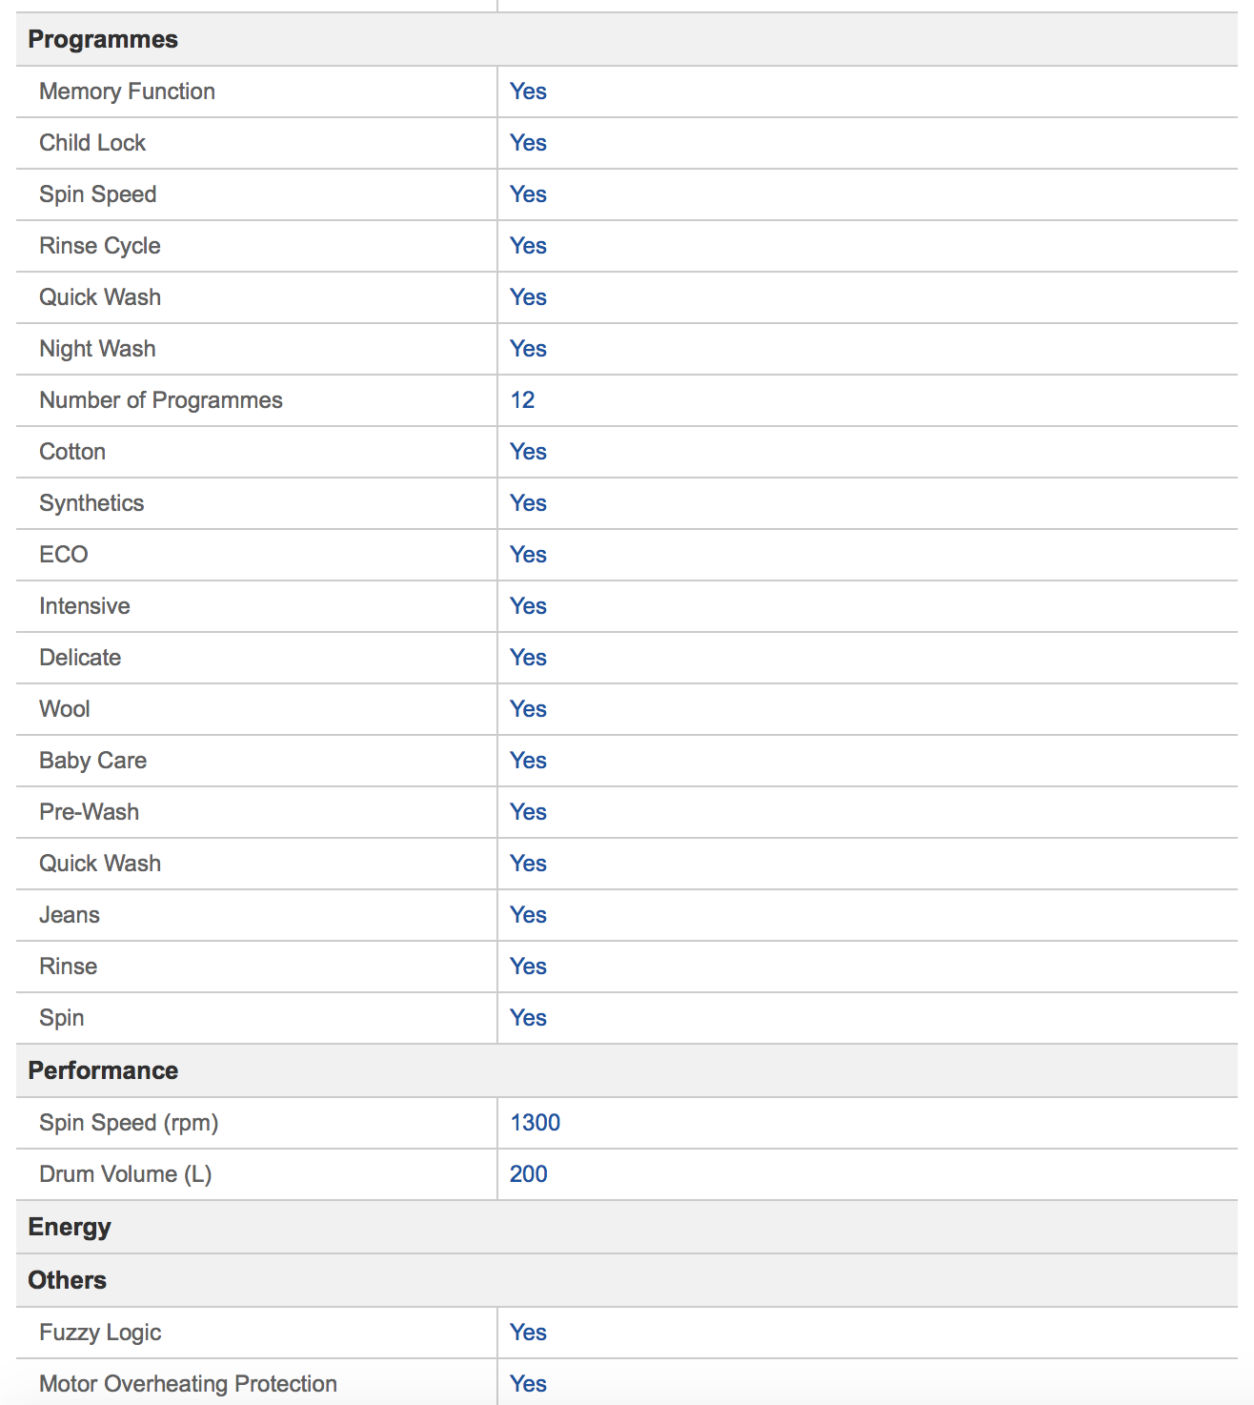Click the Performance section header
Viewport: 1254px width, 1405px height.
(x=103, y=1070)
